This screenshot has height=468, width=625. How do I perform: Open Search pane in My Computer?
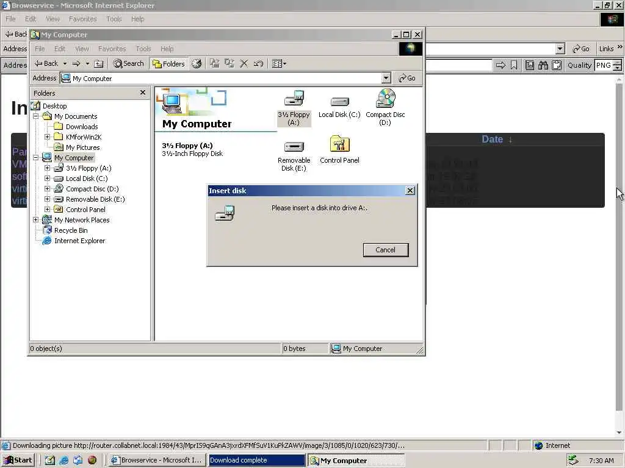point(128,63)
